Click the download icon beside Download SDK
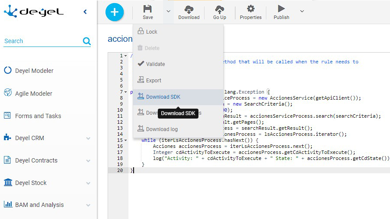 141,96
